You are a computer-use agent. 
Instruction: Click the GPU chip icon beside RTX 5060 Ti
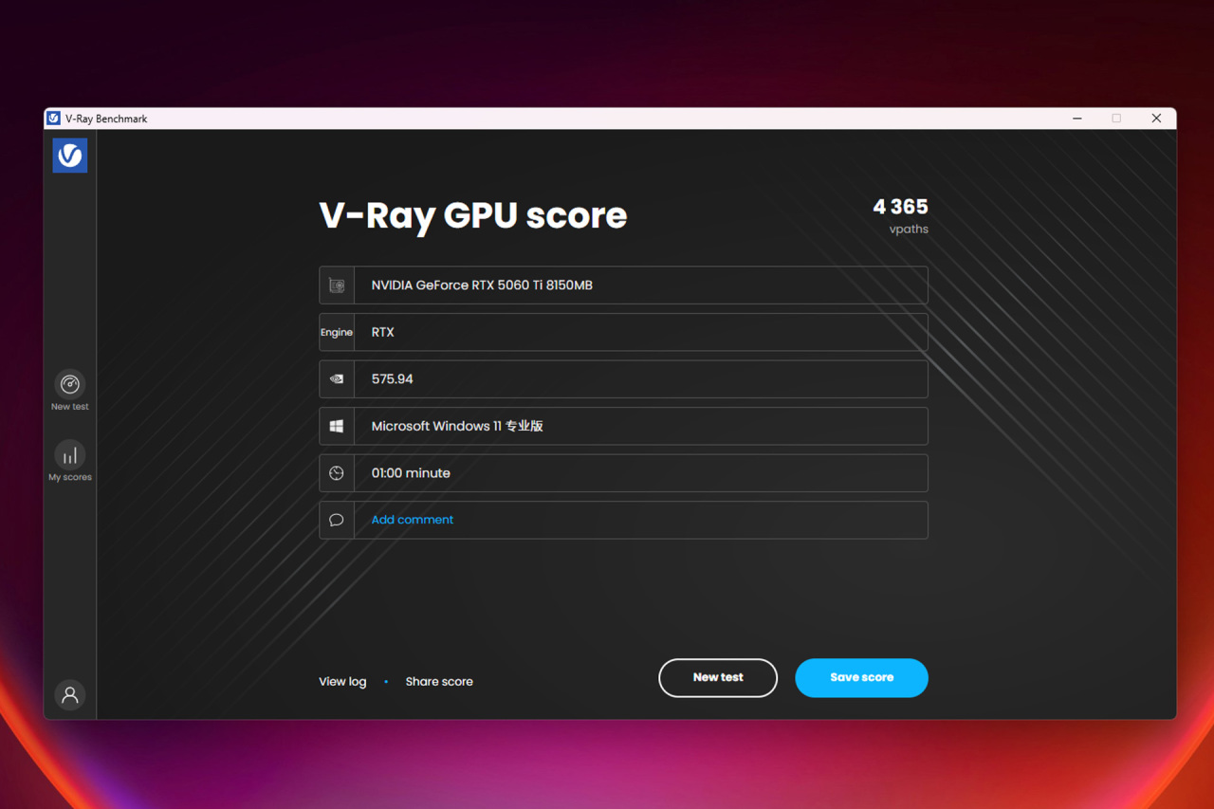tap(337, 285)
